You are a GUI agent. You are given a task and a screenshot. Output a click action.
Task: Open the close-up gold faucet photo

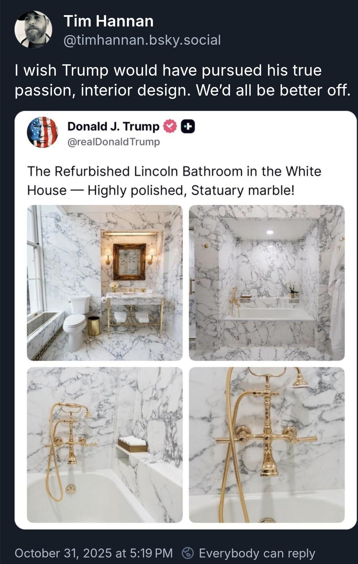tap(267, 445)
